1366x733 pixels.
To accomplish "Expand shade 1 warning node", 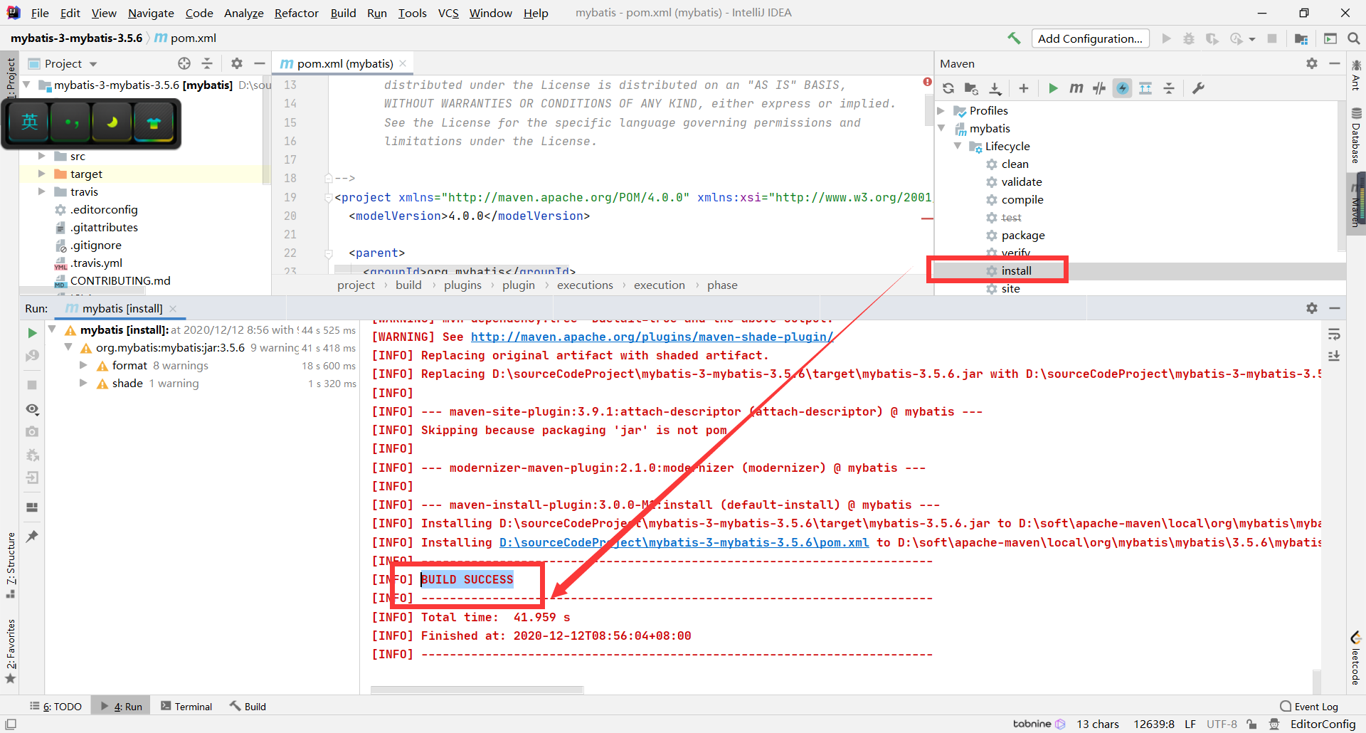I will click(83, 383).
